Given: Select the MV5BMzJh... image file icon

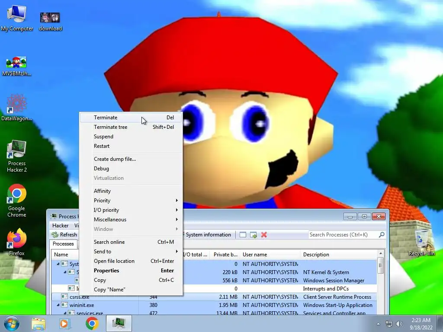Looking at the screenshot, I should (16, 66).
